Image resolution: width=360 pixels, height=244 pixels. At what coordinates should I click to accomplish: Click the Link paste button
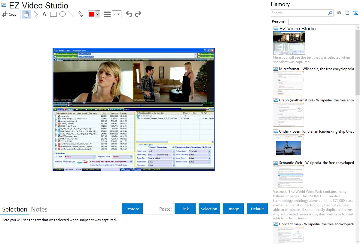pos(185,209)
